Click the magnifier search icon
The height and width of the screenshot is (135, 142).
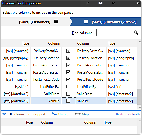(136, 33)
